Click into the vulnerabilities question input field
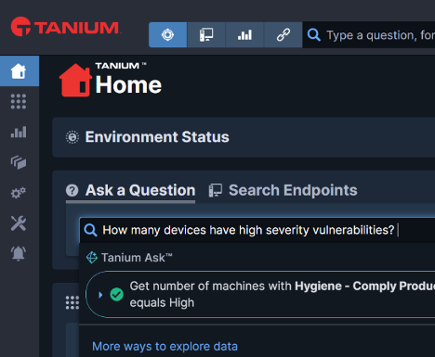Image resolution: width=435 pixels, height=357 pixels. pyautogui.click(x=257, y=230)
